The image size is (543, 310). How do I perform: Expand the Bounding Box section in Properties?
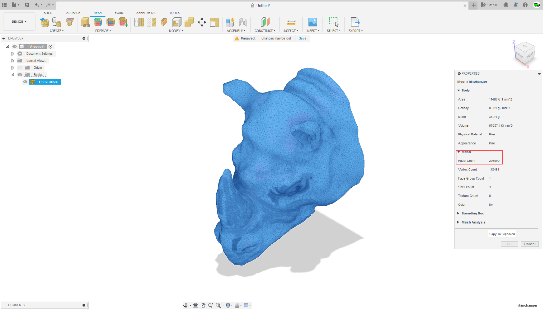coord(458,213)
